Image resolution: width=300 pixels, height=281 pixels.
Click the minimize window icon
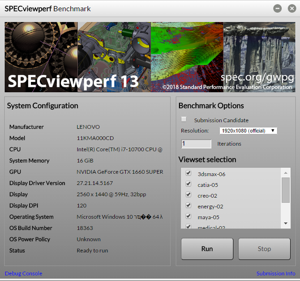tap(278, 9)
